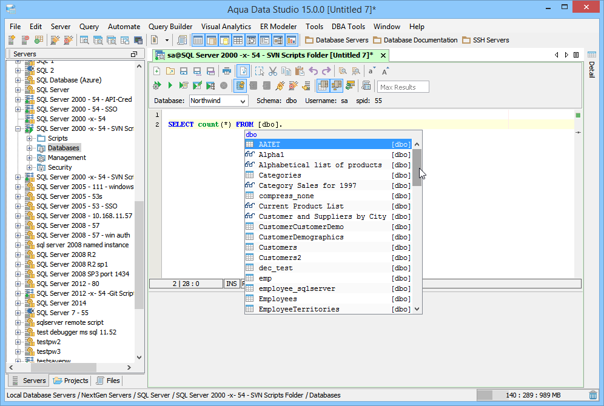Screen dimensions: 604x406
Task: Click the Max Results input field
Action: pyautogui.click(x=403, y=87)
